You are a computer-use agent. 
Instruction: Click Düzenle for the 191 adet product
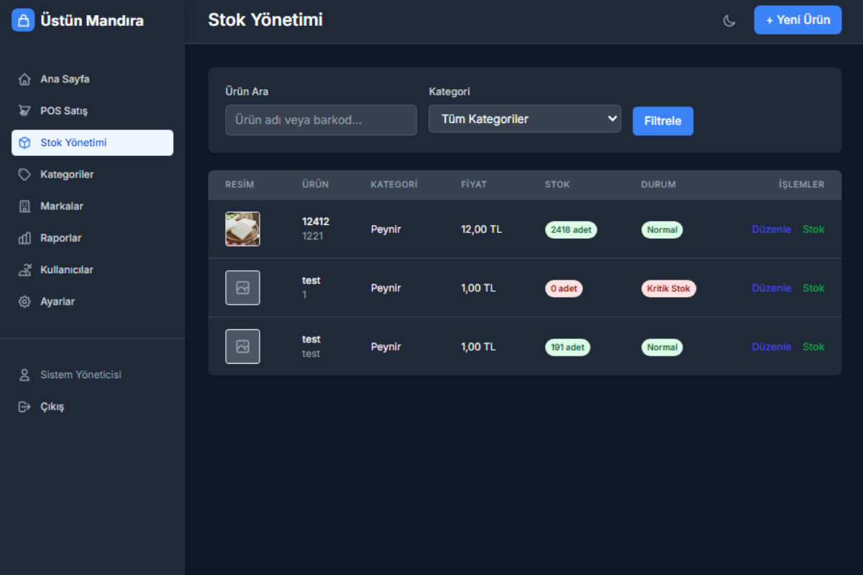coord(771,347)
